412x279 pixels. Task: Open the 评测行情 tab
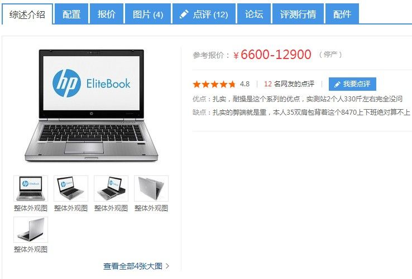pos(298,14)
